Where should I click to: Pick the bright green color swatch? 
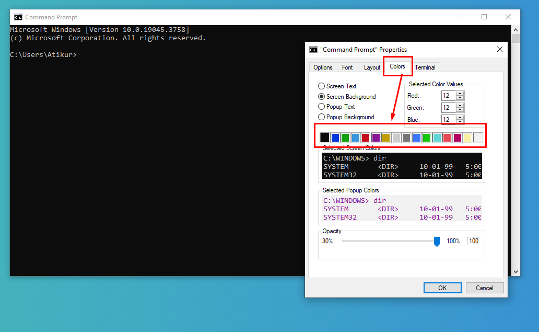click(427, 138)
